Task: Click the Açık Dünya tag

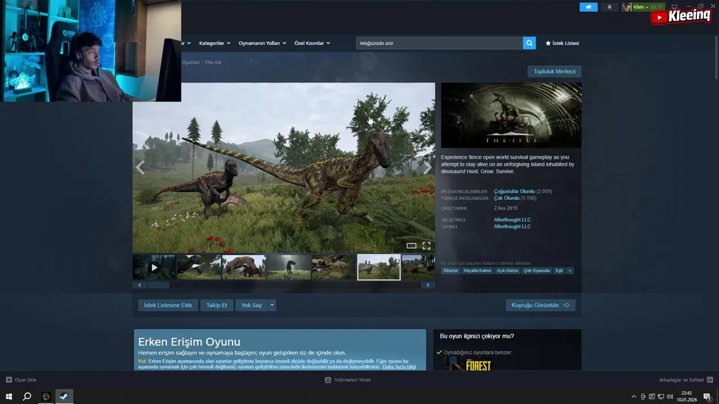Action: 507,270
